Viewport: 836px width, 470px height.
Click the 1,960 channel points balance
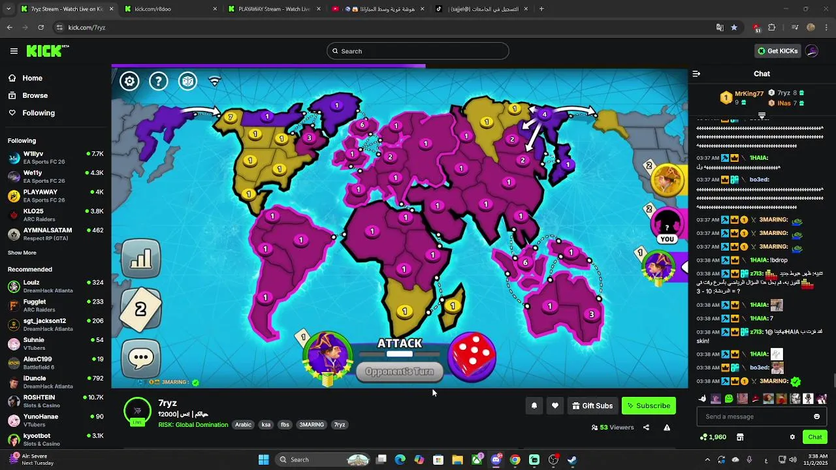[713, 437]
